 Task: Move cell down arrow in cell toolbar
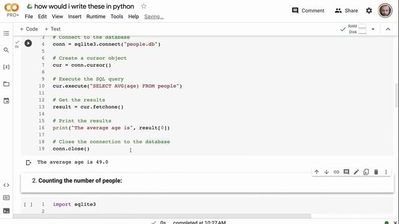[327, 172]
